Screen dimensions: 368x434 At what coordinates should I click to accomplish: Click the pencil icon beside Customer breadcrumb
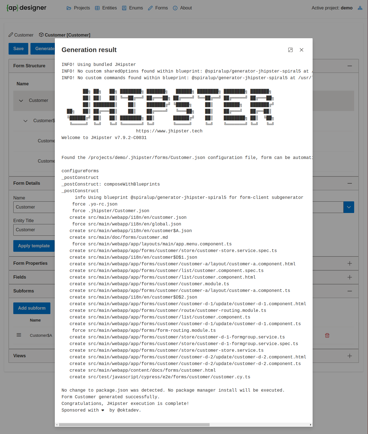11,35
